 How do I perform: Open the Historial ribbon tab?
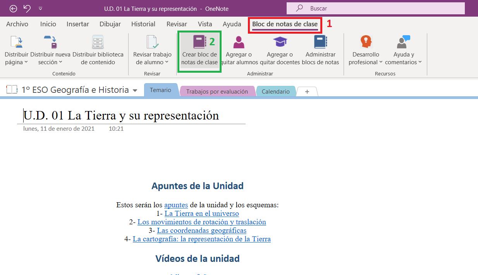(x=143, y=24)
